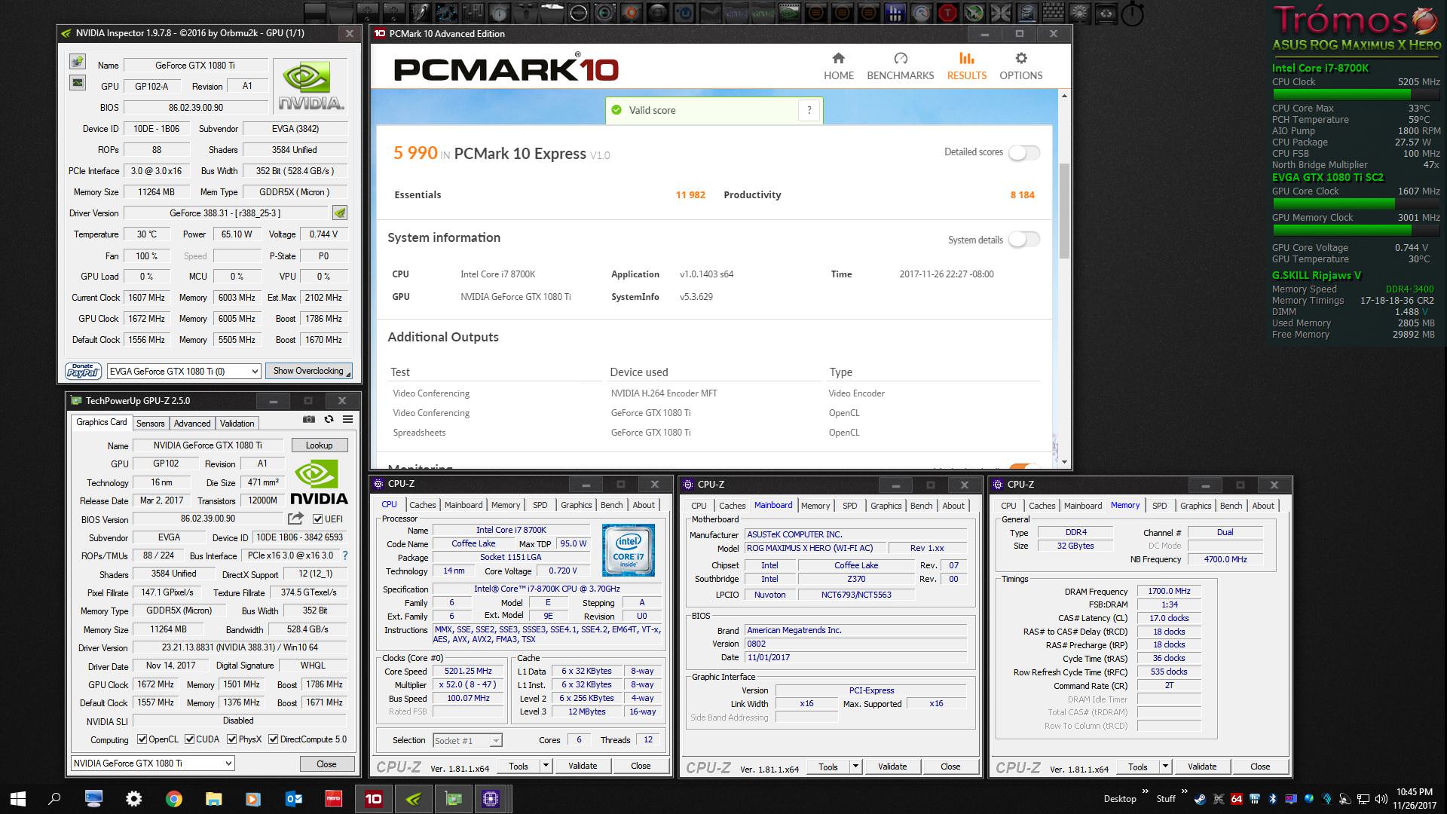This screenshot has width=1447, height=814.
Task: Open Outlook from the taskbar
Action: point(293,799)
